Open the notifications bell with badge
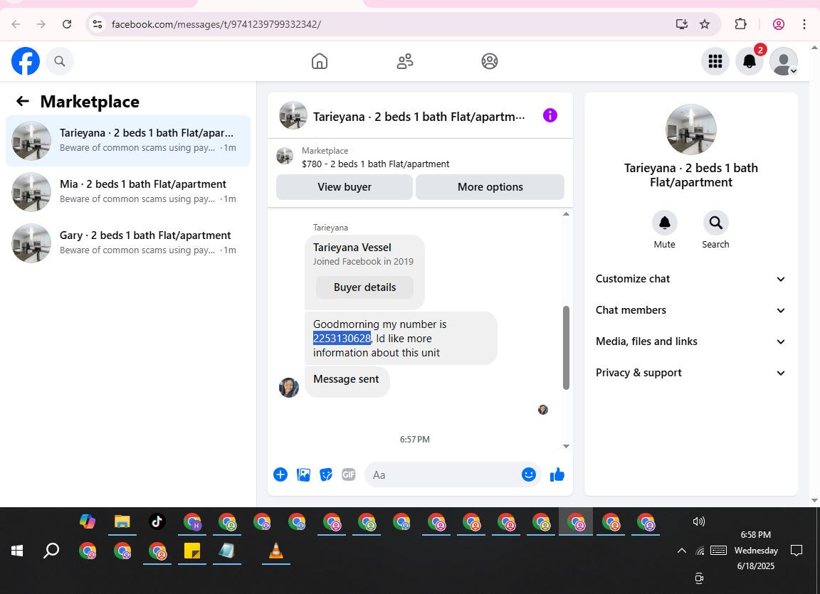Image resolution: width=820 pixels, height=594 pixels. tap(750, 61)
